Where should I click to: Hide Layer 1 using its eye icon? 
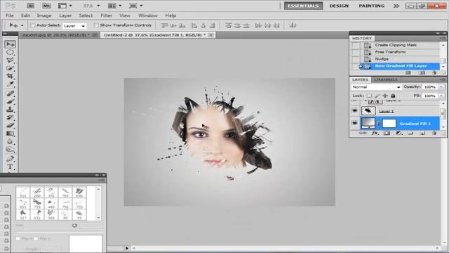pos(355,111)
